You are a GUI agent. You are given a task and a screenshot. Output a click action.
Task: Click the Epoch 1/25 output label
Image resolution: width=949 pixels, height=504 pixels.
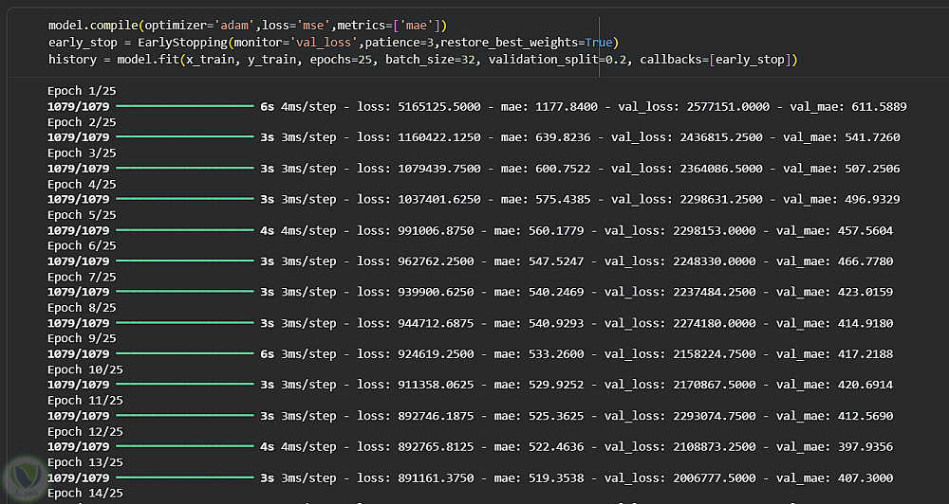(x=82, y=91)
